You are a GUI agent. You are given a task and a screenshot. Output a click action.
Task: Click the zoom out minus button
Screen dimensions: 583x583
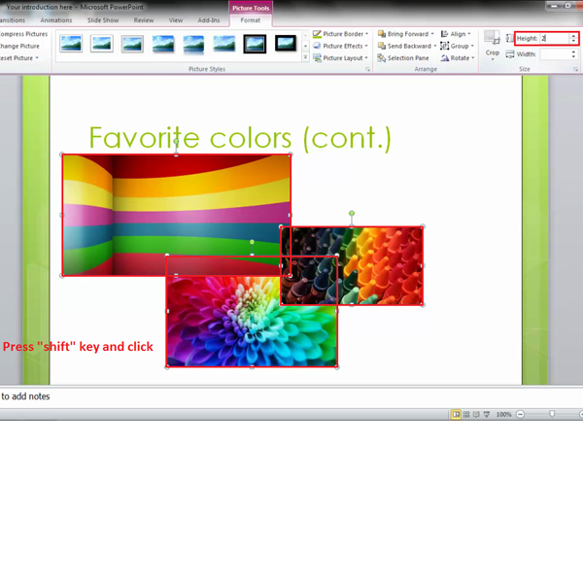coord(520,414)
